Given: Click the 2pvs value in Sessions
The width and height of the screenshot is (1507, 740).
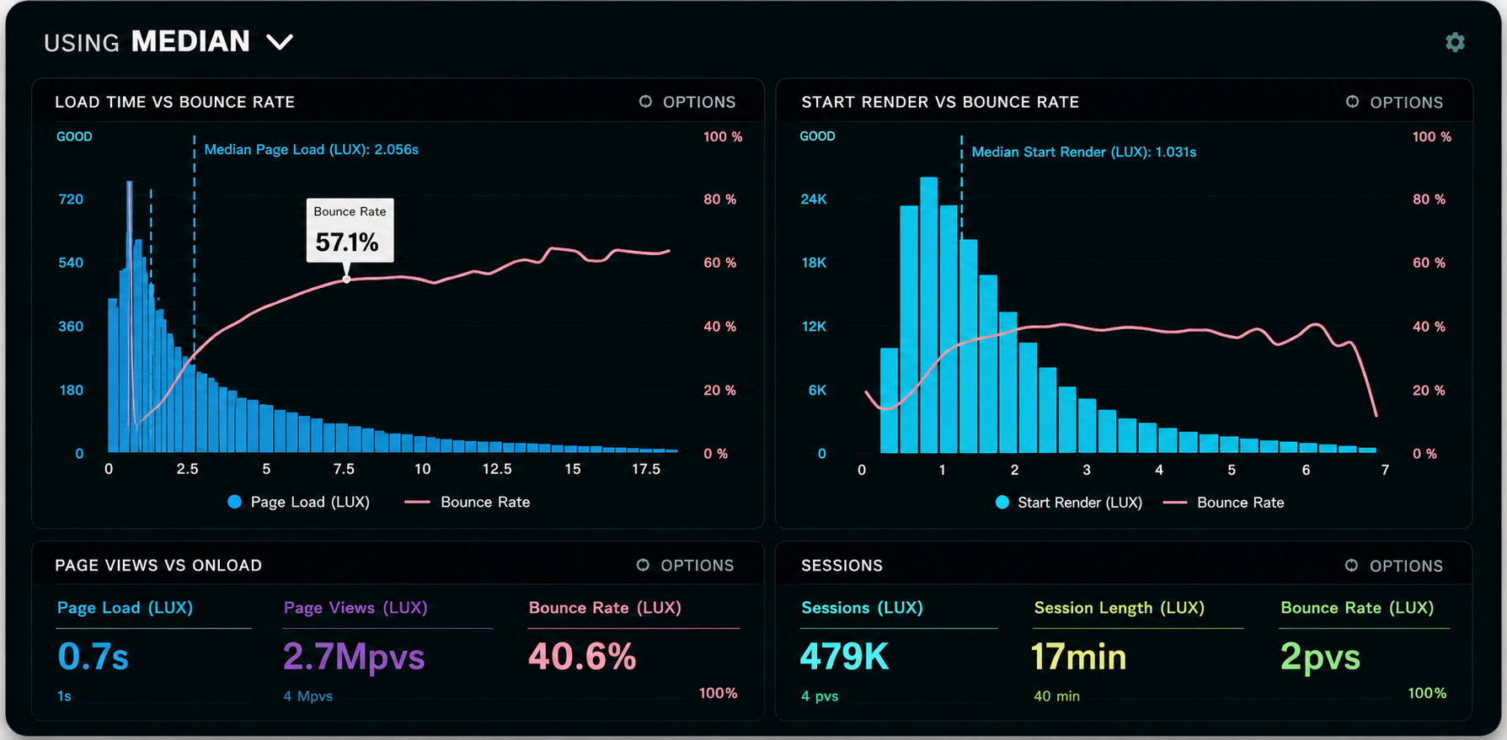Looking at the screenshot, I should click(x=1320, y=657).
